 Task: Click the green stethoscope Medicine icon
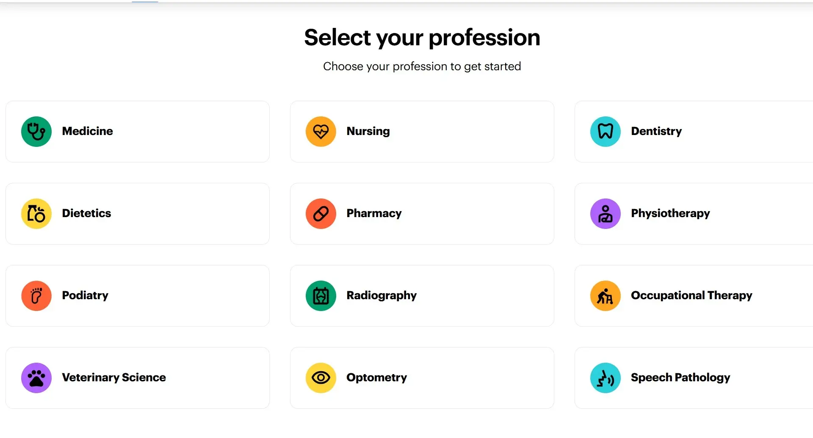pyautogui.click(x=36, y=132)
